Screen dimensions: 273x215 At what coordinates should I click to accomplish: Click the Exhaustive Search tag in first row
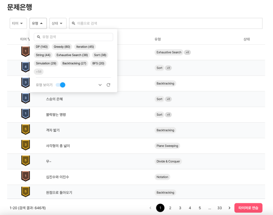pos(169,52)
